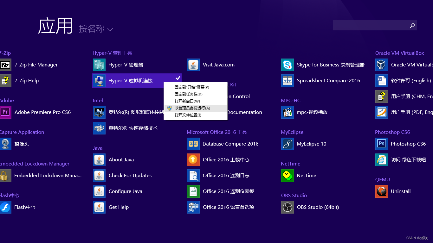433x243 pixels.
Task: Click the OBS Studio group heading
Action: [294, 196]
